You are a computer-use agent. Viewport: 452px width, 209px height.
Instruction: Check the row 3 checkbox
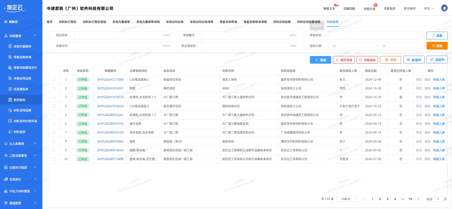(54, 97)
